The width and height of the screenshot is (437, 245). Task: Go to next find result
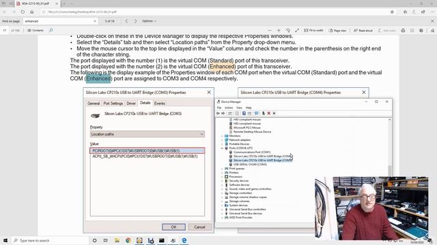click(135, 21)
